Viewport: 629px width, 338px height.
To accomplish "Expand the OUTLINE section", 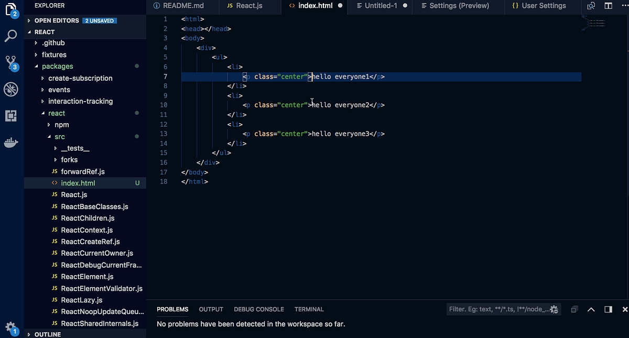I will point(48,334).
